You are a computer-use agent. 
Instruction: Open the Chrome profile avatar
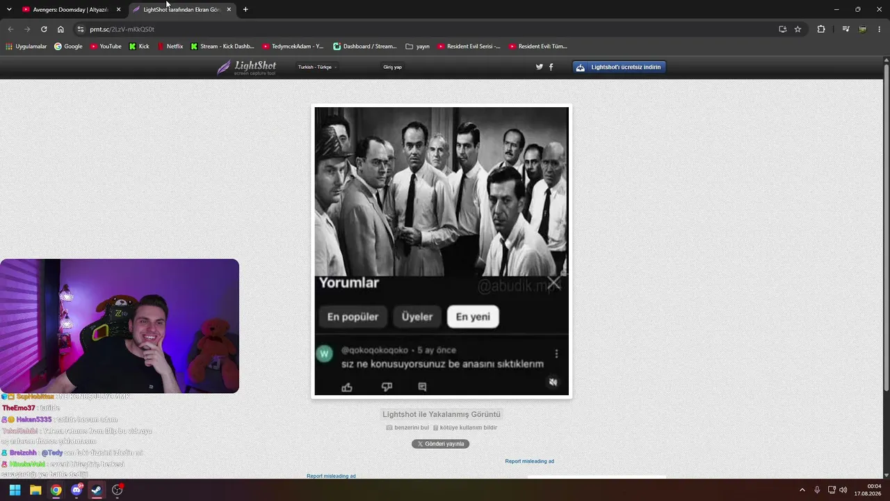tap(863, 29)
